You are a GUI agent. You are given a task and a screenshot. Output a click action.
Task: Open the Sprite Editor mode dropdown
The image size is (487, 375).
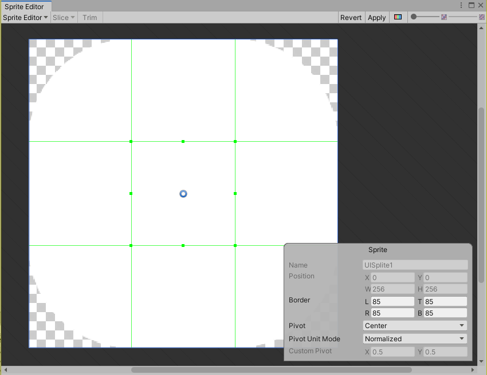point(25,18)
